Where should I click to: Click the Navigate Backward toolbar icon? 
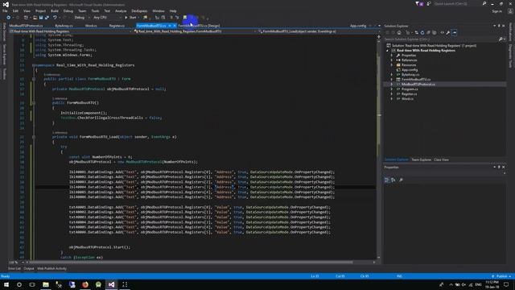pos(9,18)
